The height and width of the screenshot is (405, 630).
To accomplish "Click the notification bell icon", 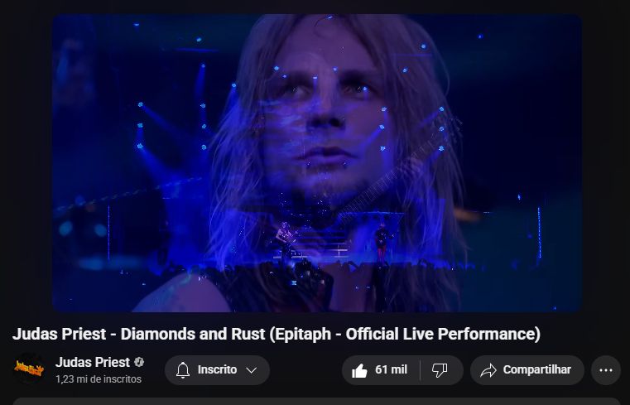I will [x=183, y=370].
